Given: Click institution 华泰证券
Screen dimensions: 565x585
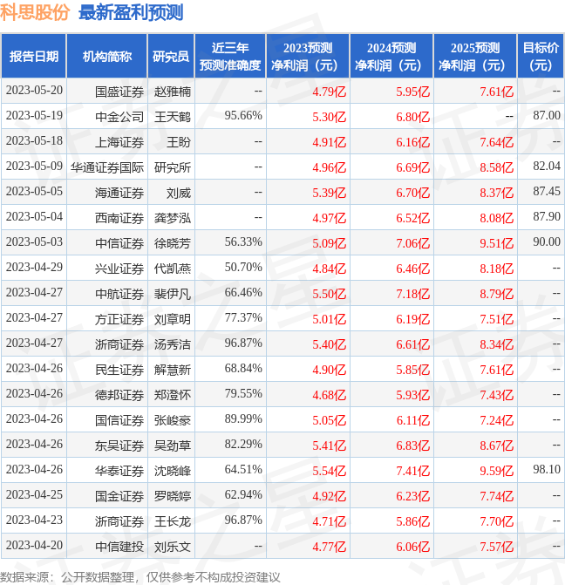Looking at the screenshot, I should tap(119, 471).
